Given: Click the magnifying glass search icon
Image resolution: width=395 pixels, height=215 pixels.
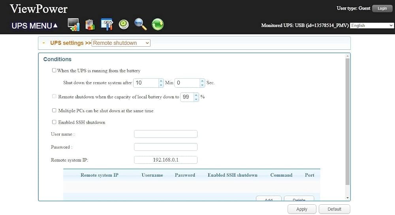Looking at the screenshot, I should (141, 25).
